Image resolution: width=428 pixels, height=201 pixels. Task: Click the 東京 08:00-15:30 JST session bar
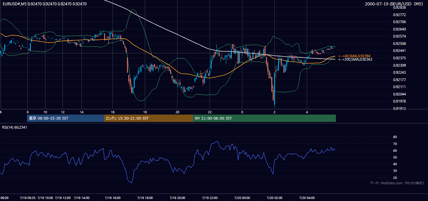[65, 118]
